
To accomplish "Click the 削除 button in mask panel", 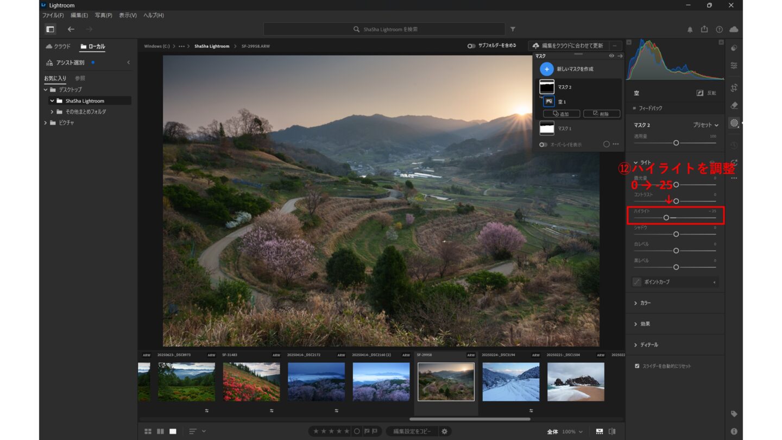I will pos(602,114).
